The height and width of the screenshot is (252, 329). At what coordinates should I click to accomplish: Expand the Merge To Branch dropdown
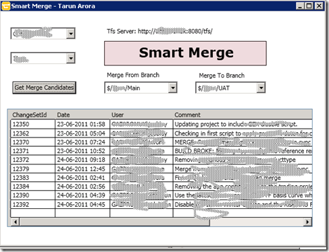coord(261,88)
